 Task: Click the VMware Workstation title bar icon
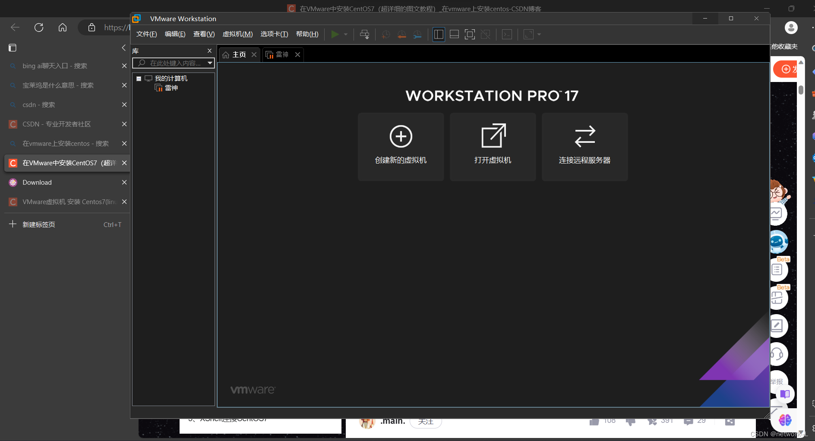tap(136, 19)
